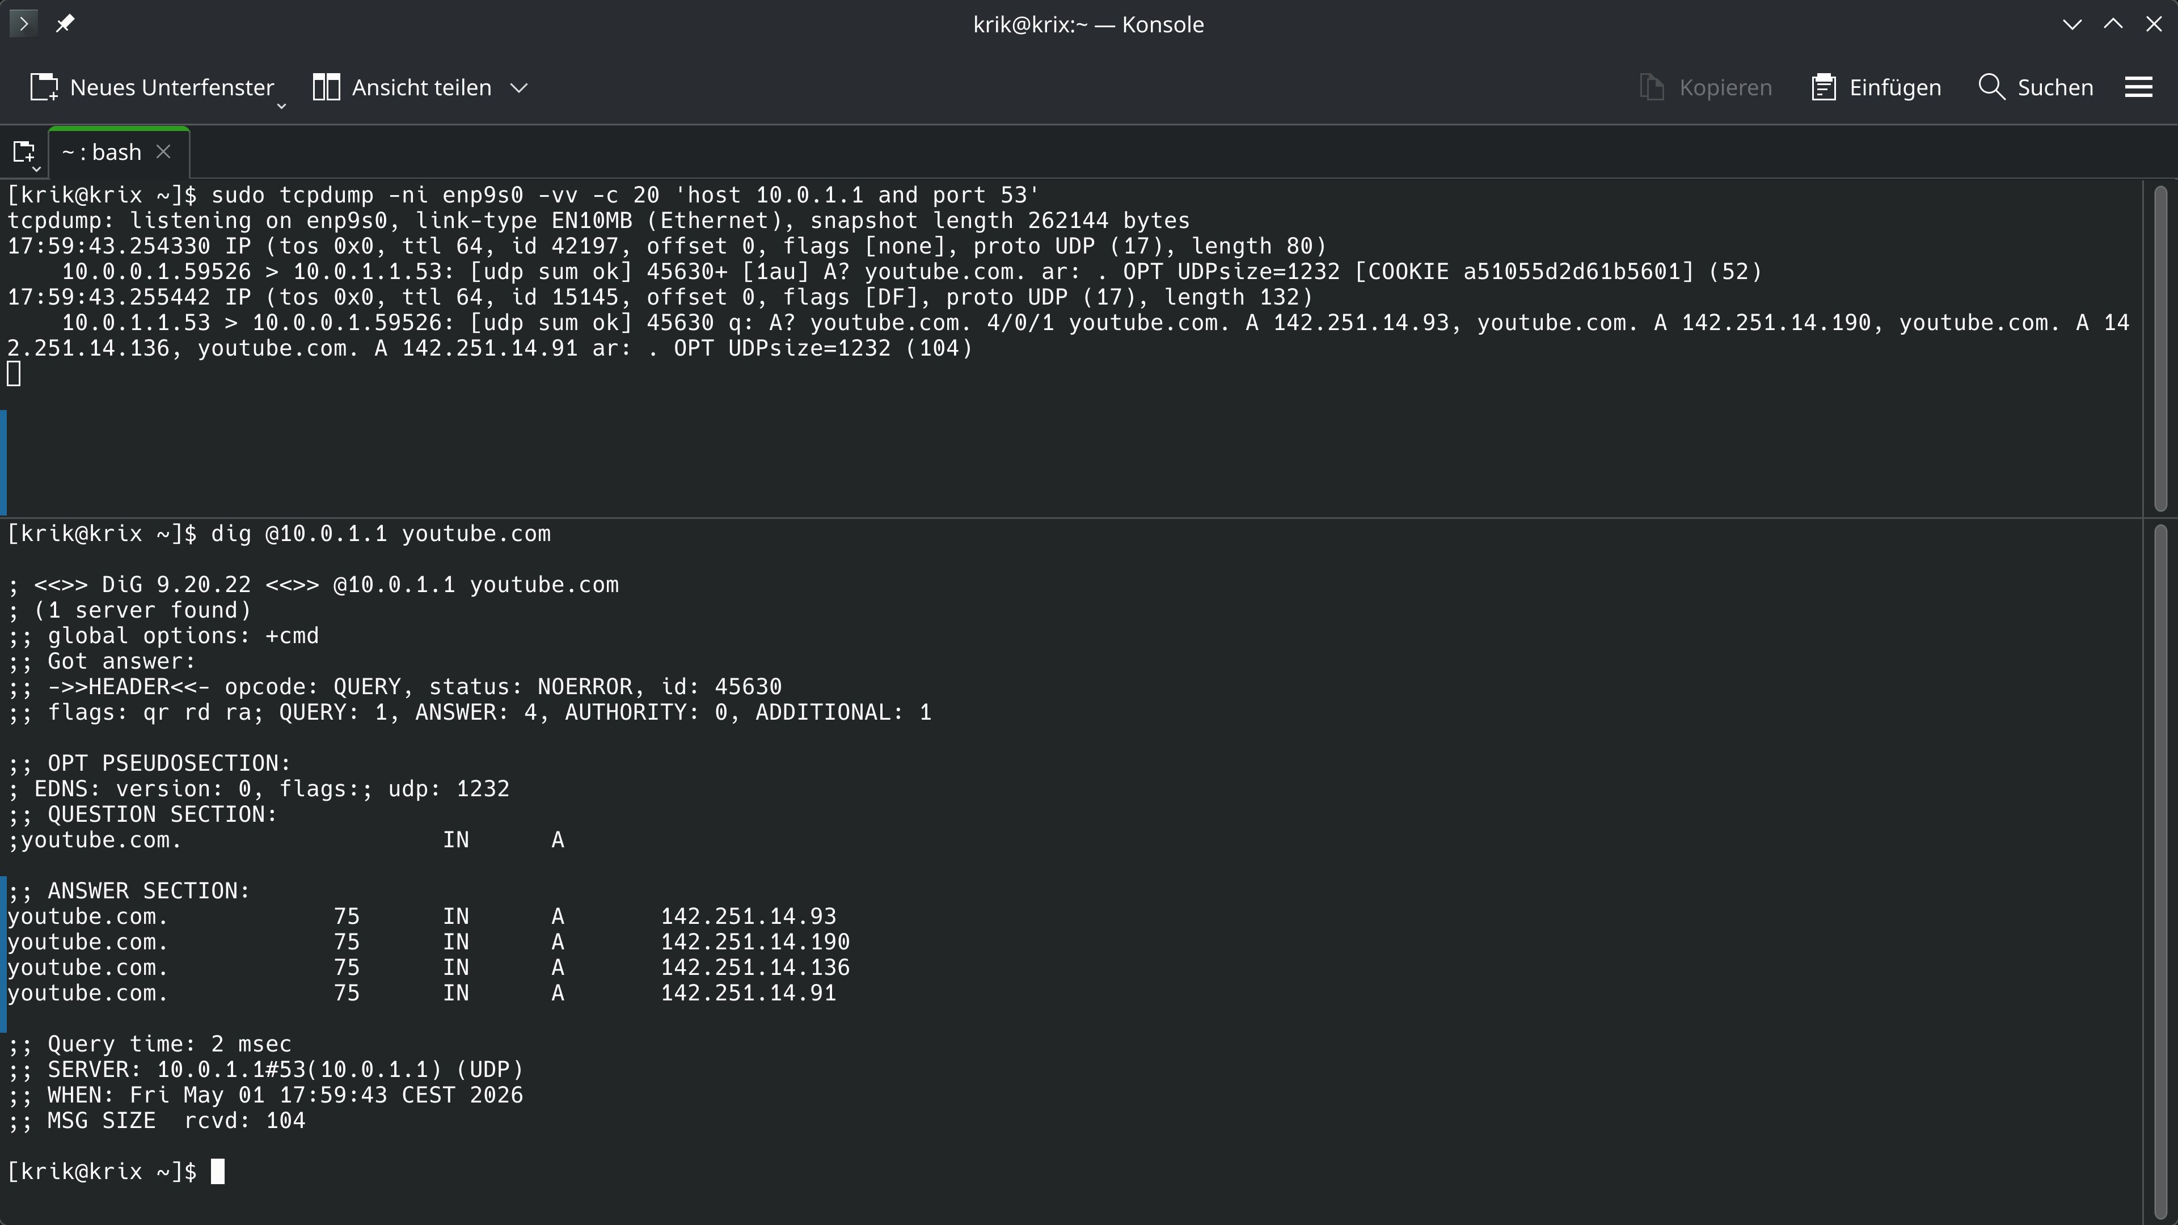Click the 'dig @10.0.1.1 youtube.com' command
2178x1225 pixels.
pyautogui.click(x=381, y=534)
